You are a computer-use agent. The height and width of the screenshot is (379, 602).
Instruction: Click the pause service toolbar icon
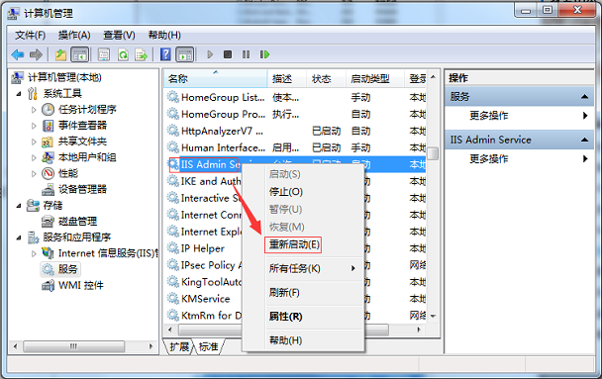247,54
